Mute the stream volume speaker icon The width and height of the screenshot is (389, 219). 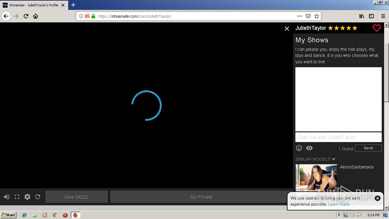tap(7, 197)
